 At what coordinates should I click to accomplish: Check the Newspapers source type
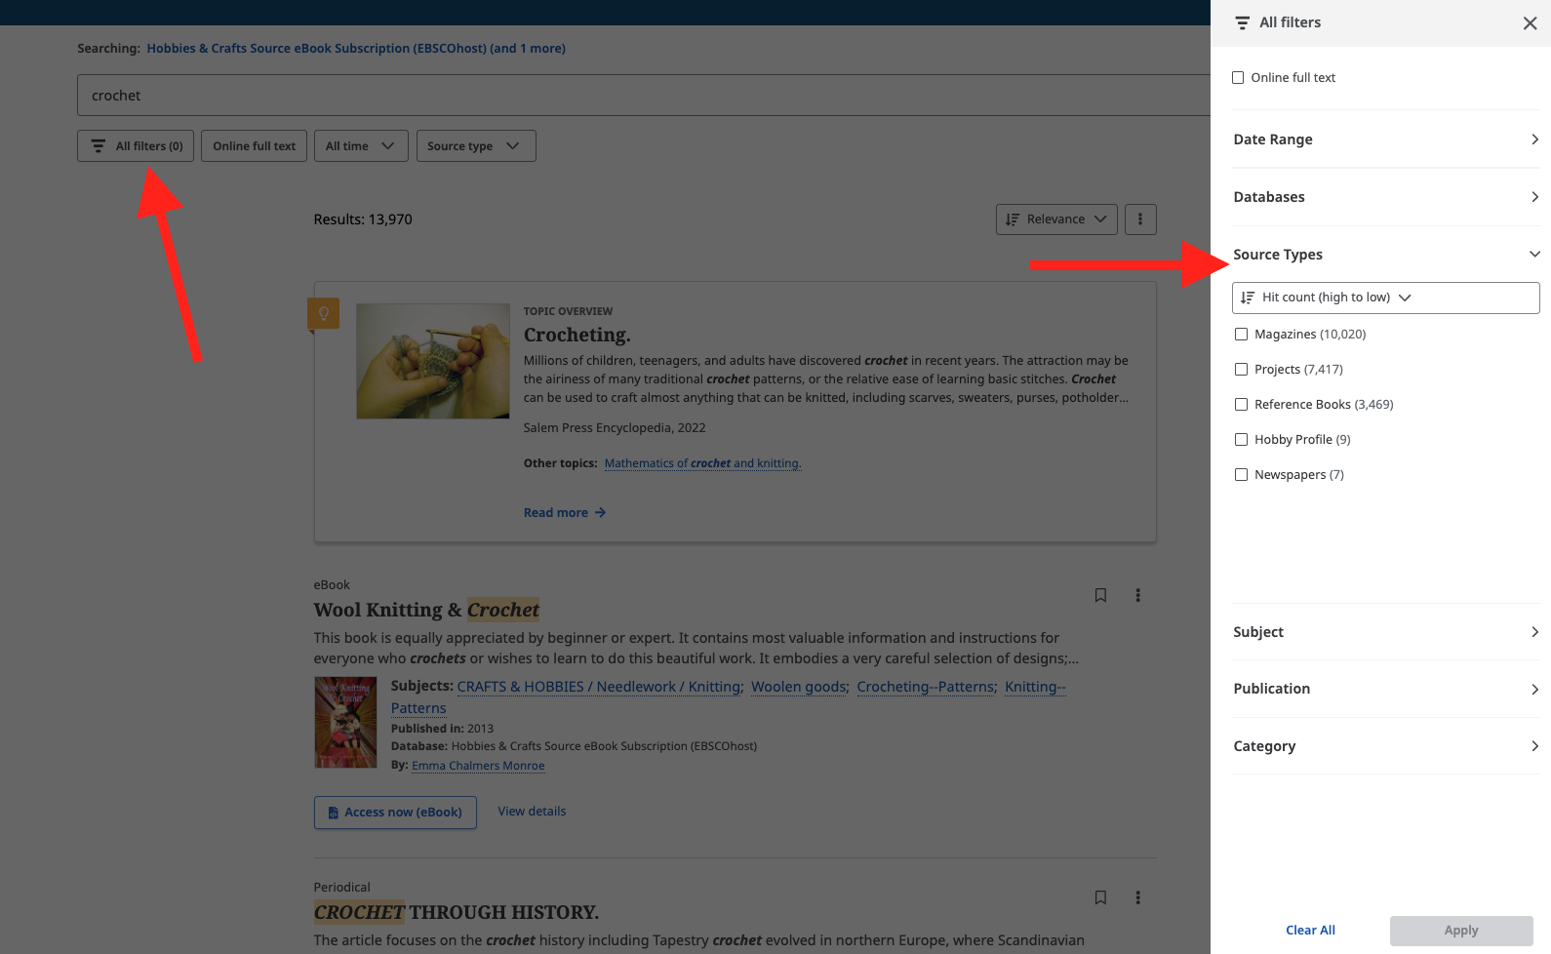(x=1241, y=474)
